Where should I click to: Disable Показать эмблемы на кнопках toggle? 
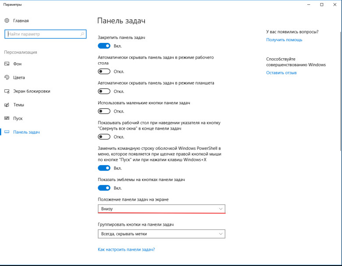pyautogui.click(x=104, y=188)
